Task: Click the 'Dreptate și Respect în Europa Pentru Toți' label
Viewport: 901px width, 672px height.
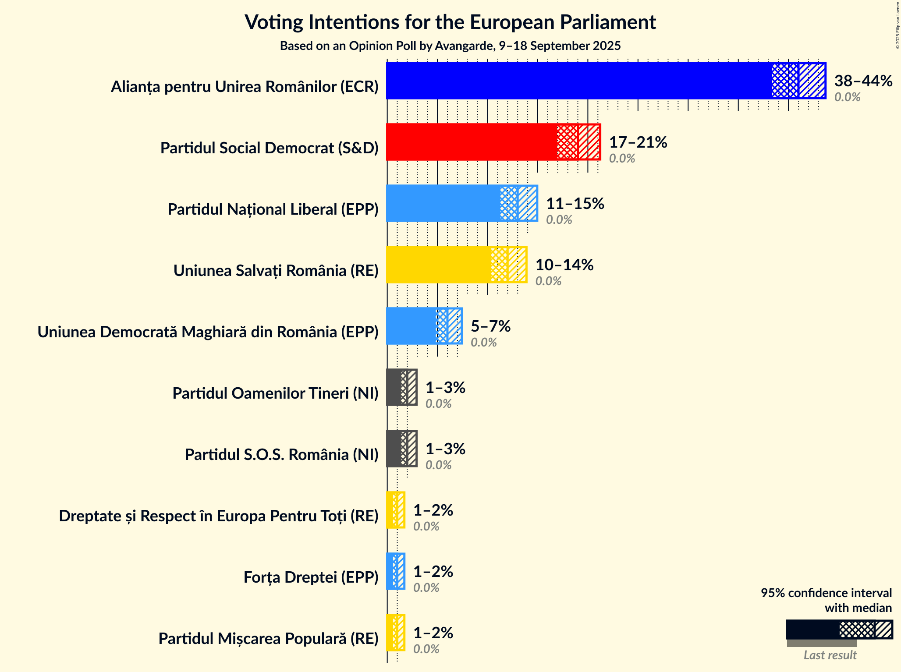Action: click(x=218, y=516)
